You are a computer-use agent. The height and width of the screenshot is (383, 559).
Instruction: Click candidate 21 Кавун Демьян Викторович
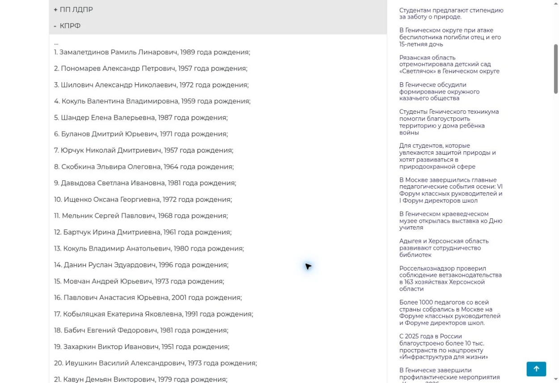141,379
